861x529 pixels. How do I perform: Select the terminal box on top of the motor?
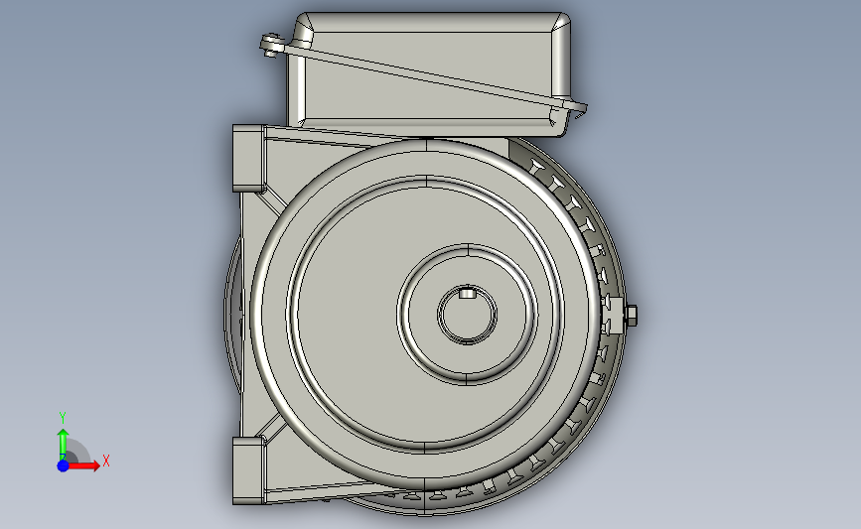click(429, 74)
